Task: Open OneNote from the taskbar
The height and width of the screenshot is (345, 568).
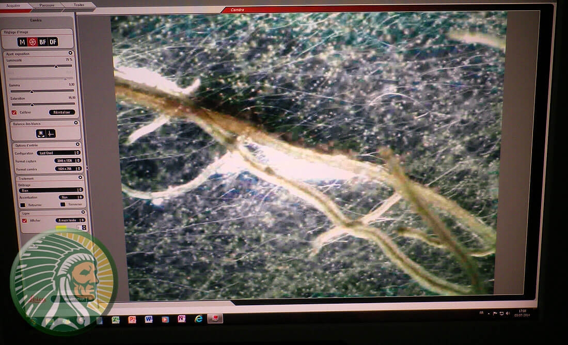Action: (181, 319)
